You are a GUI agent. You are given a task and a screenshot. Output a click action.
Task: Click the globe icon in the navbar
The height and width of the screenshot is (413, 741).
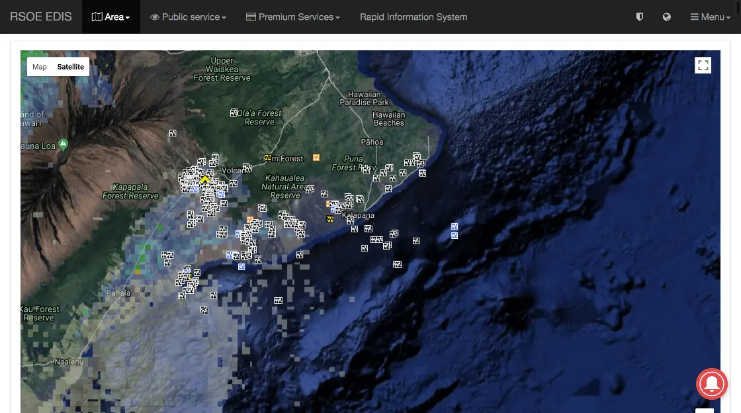pos(667,17)
